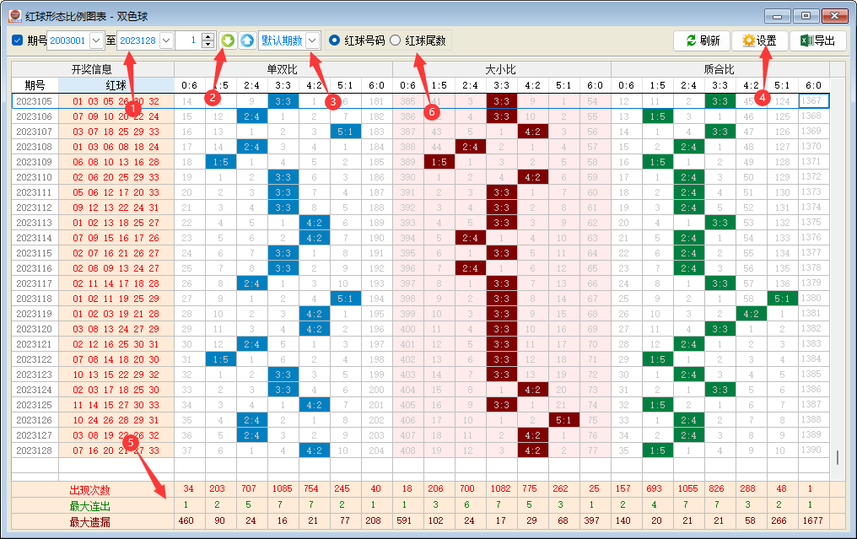Click the blue up-arrow icon button
Image resolution: width=857 pixels, height=539 pixels.
coord(246,40)
